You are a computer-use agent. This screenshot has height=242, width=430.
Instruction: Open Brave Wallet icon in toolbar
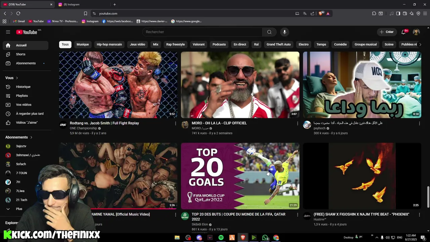[x=405, y=13]
